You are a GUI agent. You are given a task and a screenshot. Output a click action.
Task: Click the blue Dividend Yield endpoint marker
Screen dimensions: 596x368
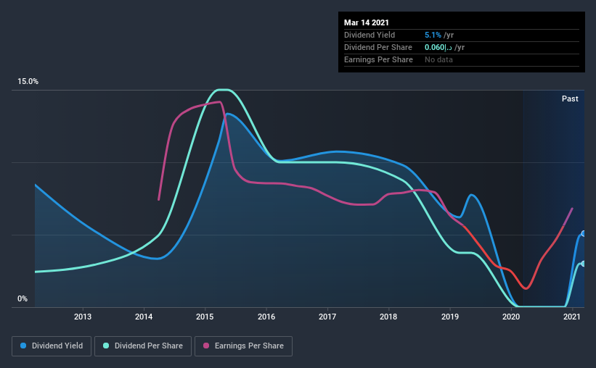583,234
